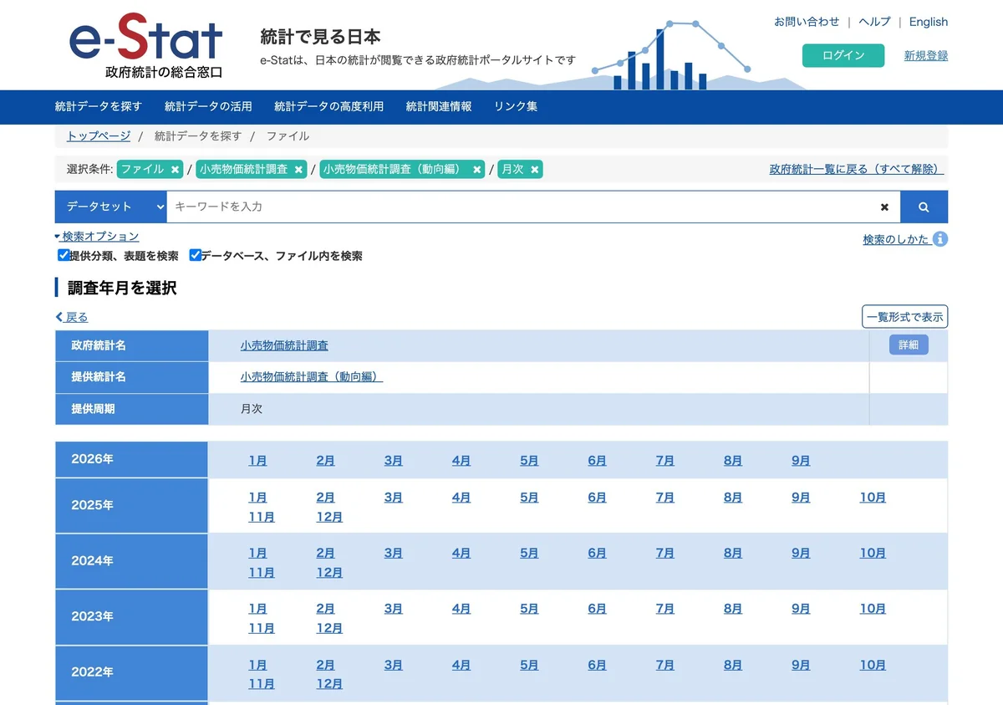Open 統計データの高度利用 menu
The image size is (1003, 705).
click(328, 106)
